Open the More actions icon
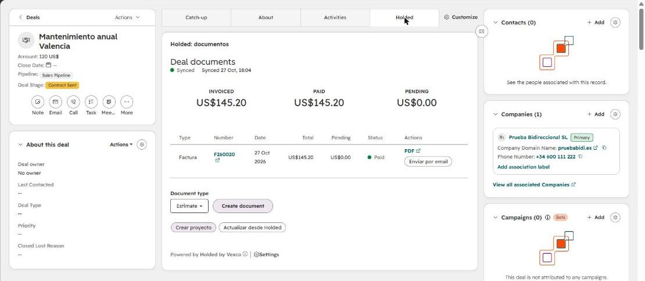 (x=127, y=102)
